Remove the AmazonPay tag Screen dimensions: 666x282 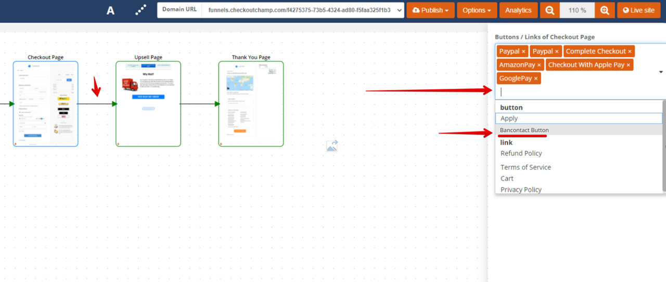(539, 65)
